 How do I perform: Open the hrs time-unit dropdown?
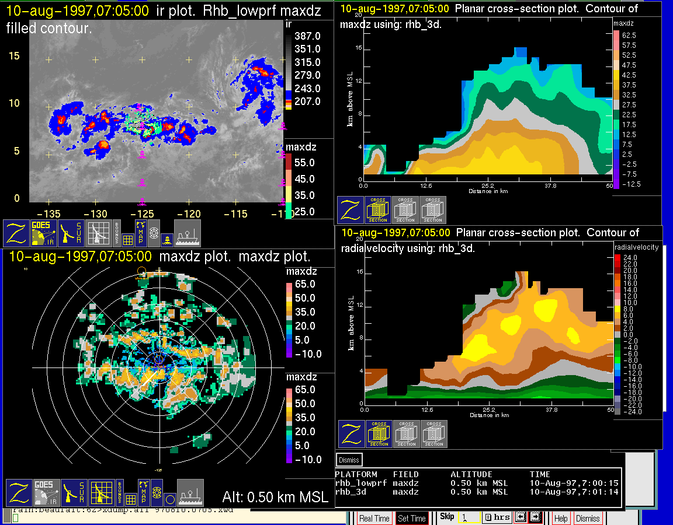pyautogui.click(x=497, y=517)
